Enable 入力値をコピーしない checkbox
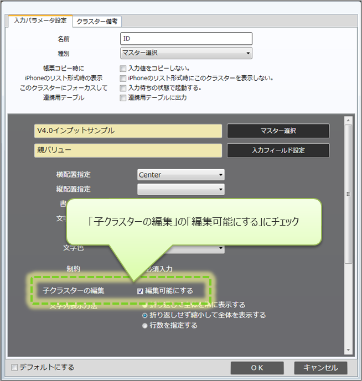This screenshot has width=362, height=381. tap(123, 69)
